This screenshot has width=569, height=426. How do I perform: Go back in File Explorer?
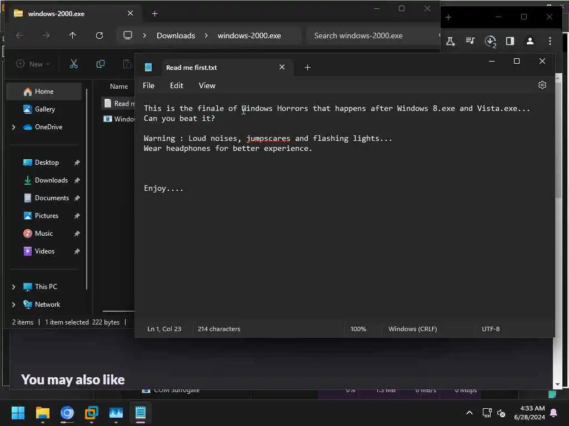pyautogui.click(x=19, y=35)
